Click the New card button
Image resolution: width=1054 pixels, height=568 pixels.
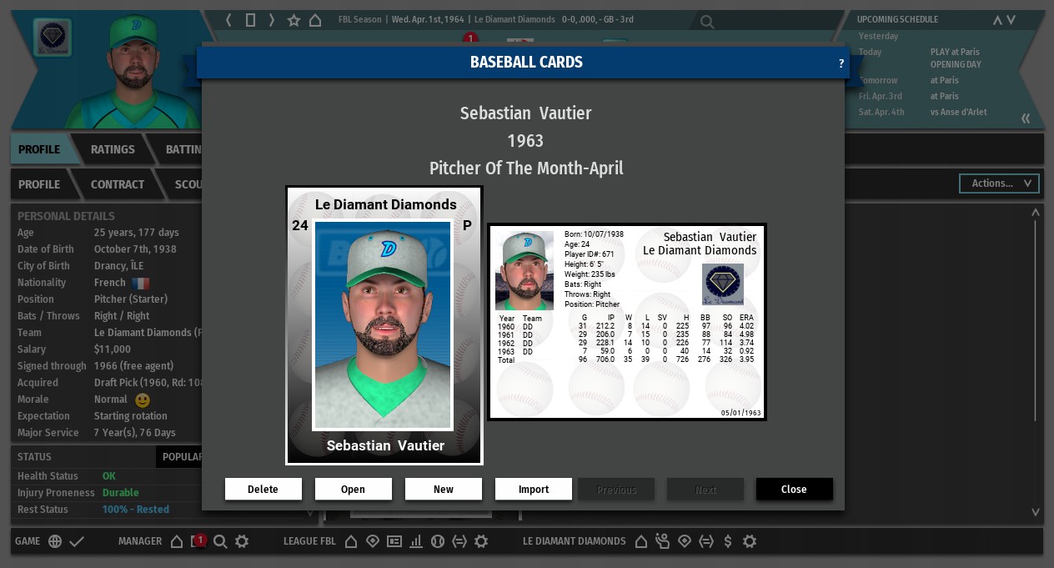(x=444, y=490)
